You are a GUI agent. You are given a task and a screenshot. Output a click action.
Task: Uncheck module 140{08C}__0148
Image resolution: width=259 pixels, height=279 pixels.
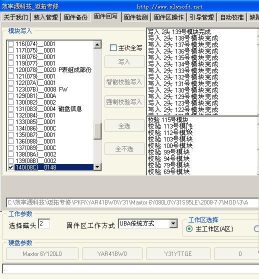(x=11, y=167)
